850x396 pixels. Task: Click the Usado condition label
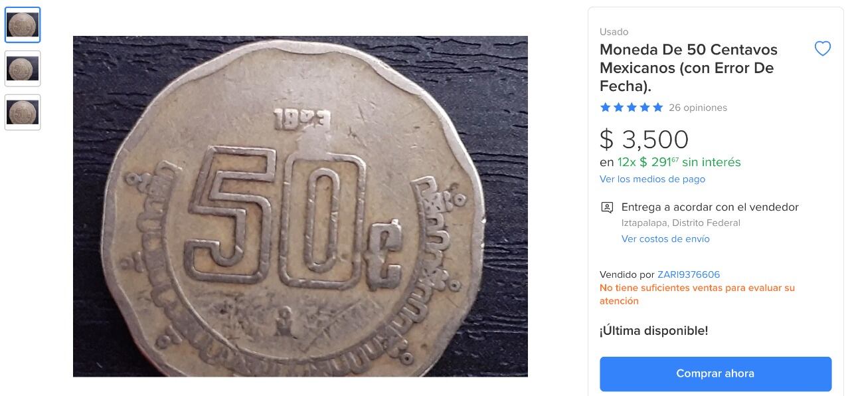(612, 31)
